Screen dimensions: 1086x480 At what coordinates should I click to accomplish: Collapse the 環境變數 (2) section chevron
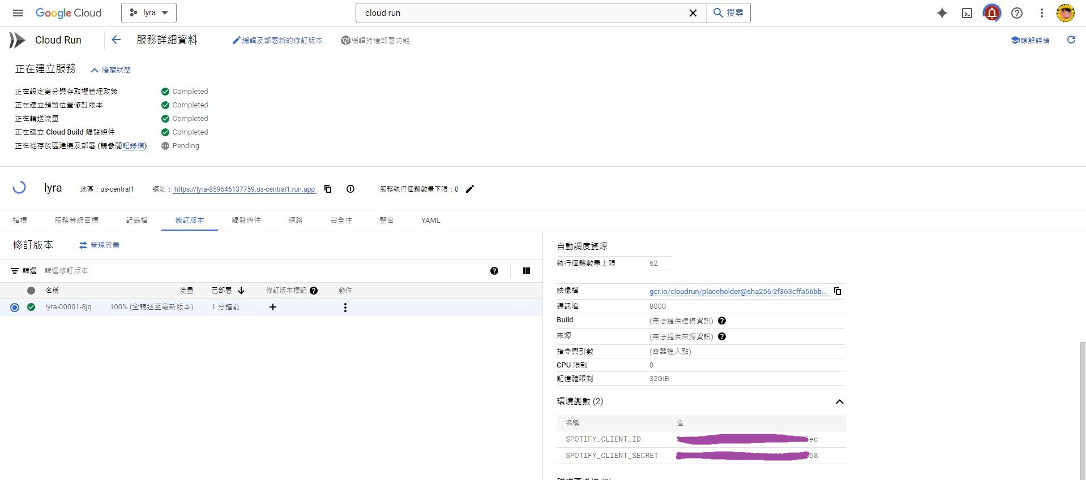click(840, 401)
